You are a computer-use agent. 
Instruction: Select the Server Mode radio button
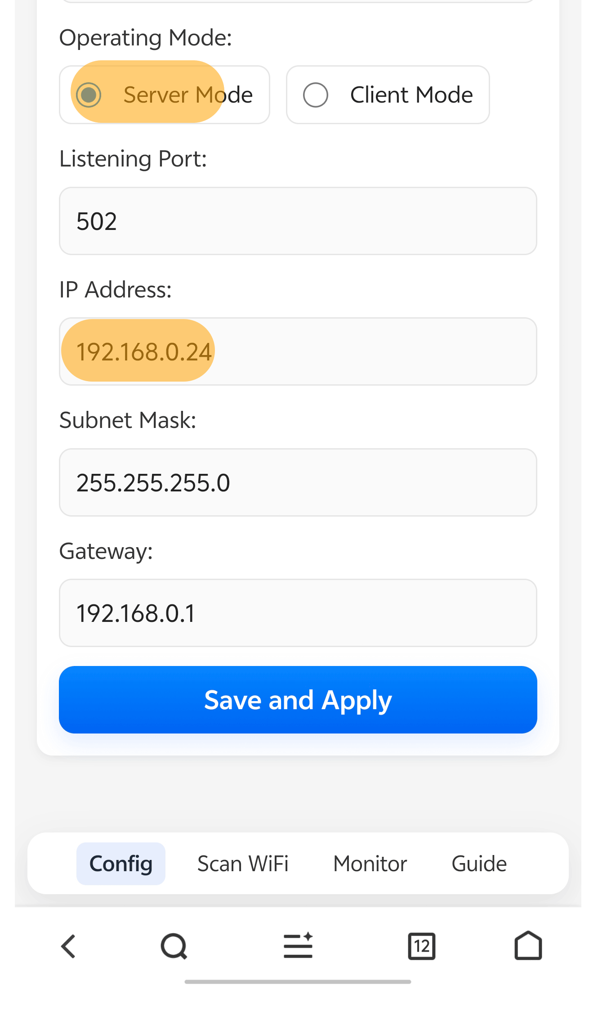(89, 95)
